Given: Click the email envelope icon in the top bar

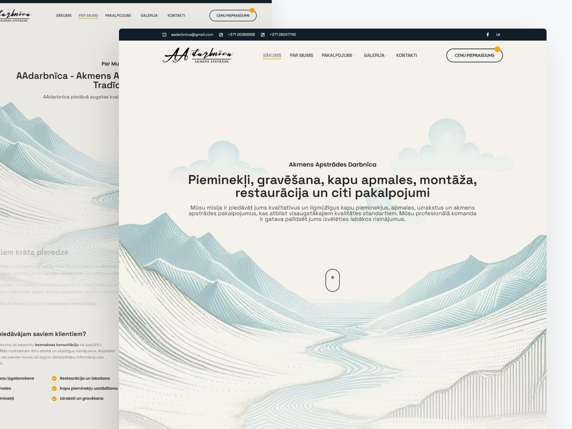Looking at the screenshot, I should [x=164, y=34].
